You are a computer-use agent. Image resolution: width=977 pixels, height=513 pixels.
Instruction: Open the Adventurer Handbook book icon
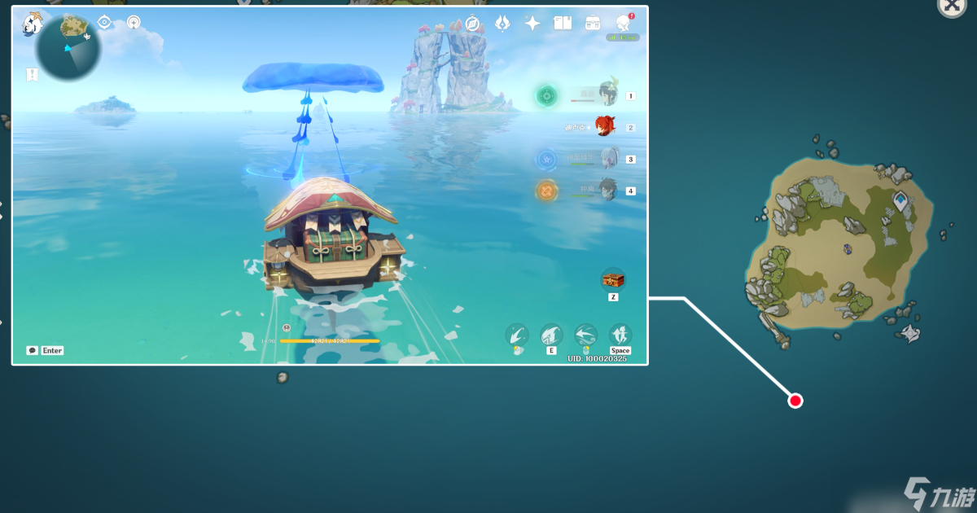(x=563, y=24)
